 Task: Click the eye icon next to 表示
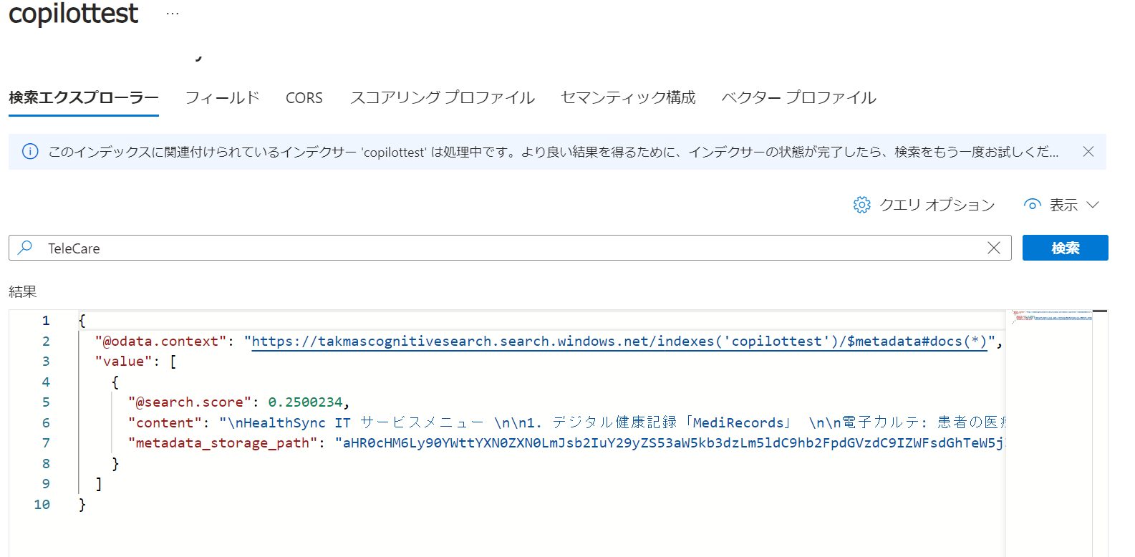pos(1032,205)
